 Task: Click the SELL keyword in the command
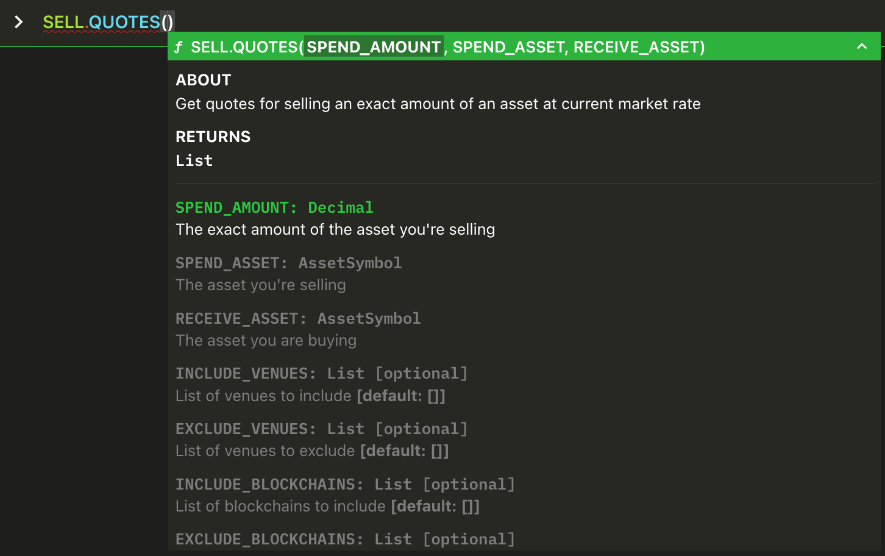[63, 23]
